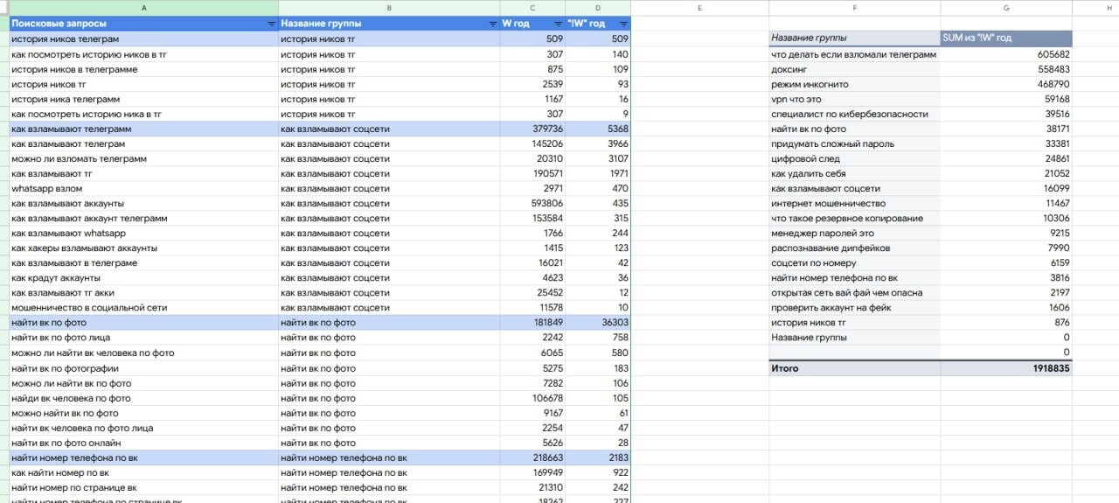Select pivot row "менеджер паролей это"
This screenshot has height=503, width=1119.
(x=854, y=233)
